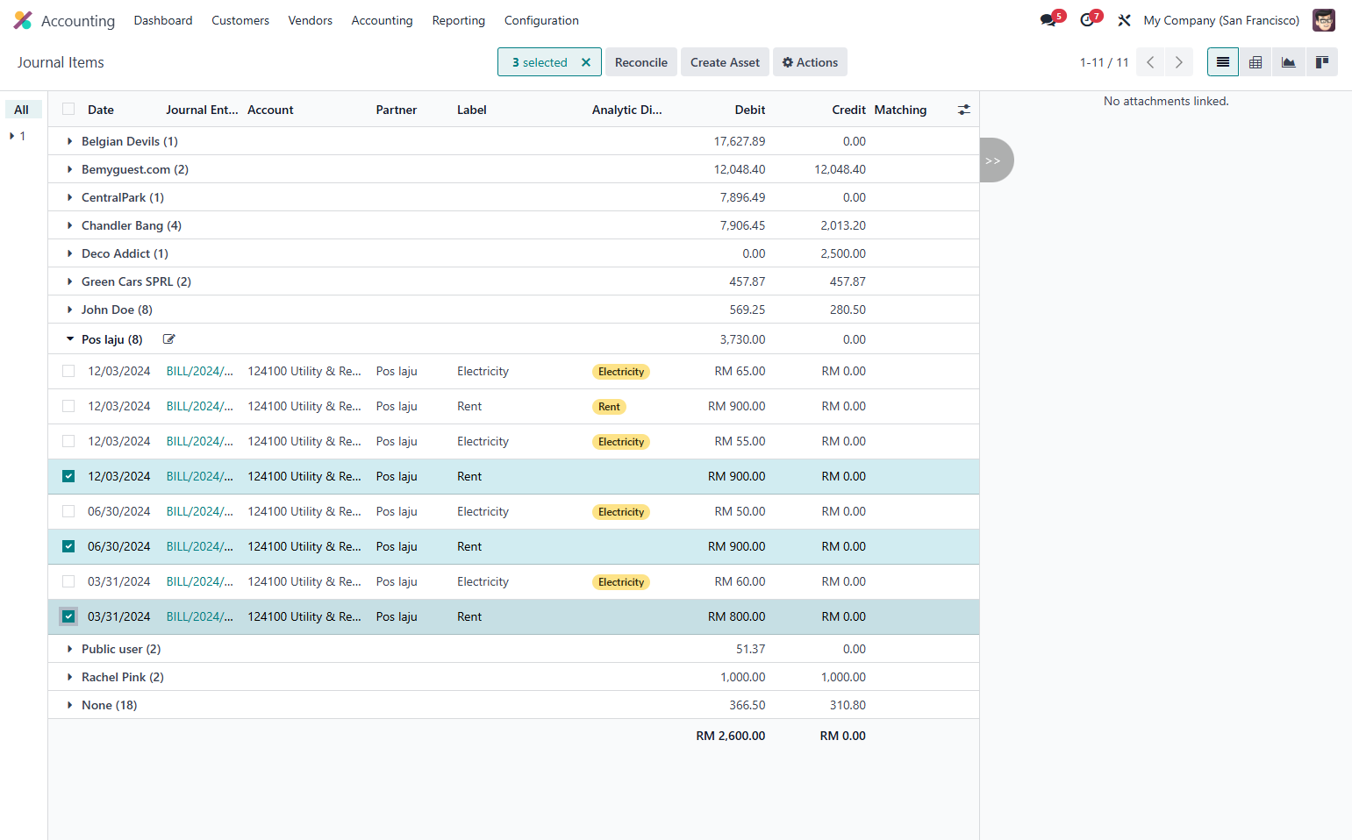Uncheck the RM 800.00 Rent row

68,616
